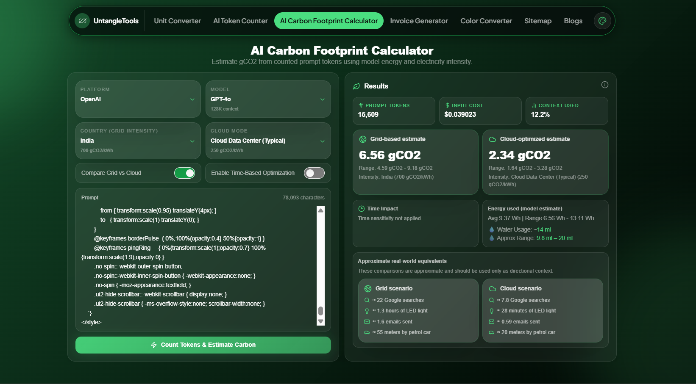This screenshot has height=384, width=696.
Task: Click the 78,093 characters count
Action: (304, 198)
